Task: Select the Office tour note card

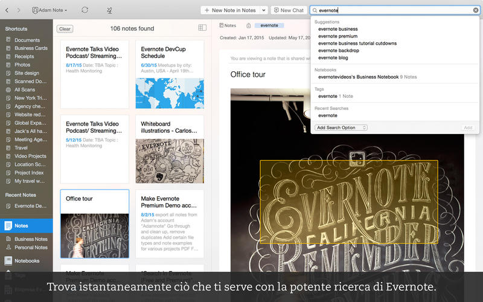Action: point(95,223)
